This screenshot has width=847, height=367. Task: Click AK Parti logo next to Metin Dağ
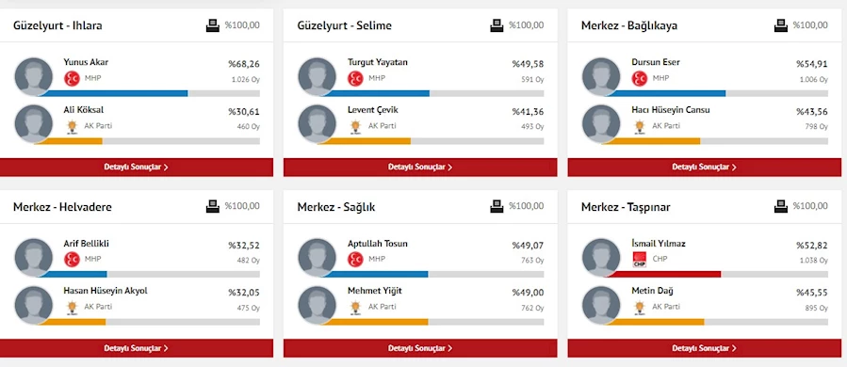[640, 308]
